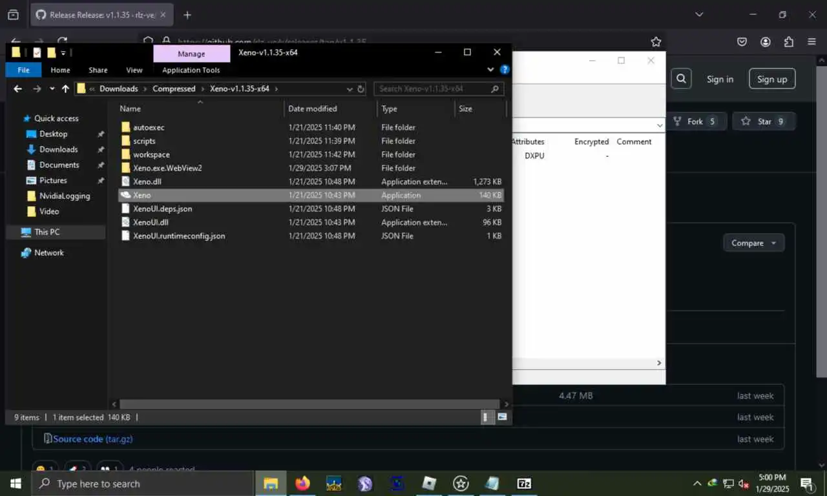Select the Manage contextual tab
This screenshot has height=496, width=827.
191,54
